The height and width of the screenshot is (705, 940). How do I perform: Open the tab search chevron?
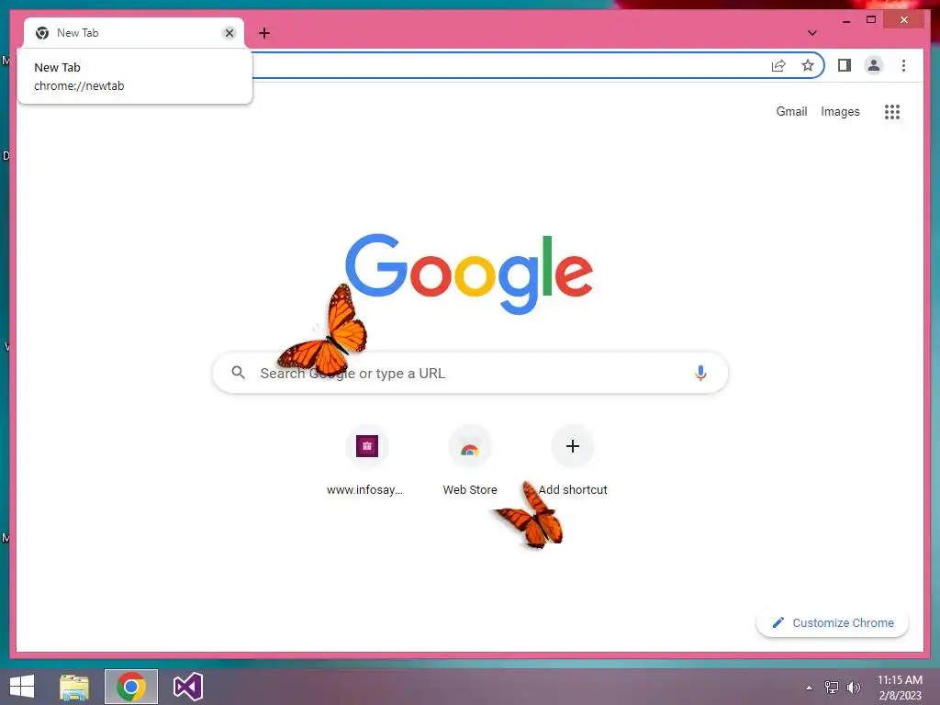click(812, 33)
